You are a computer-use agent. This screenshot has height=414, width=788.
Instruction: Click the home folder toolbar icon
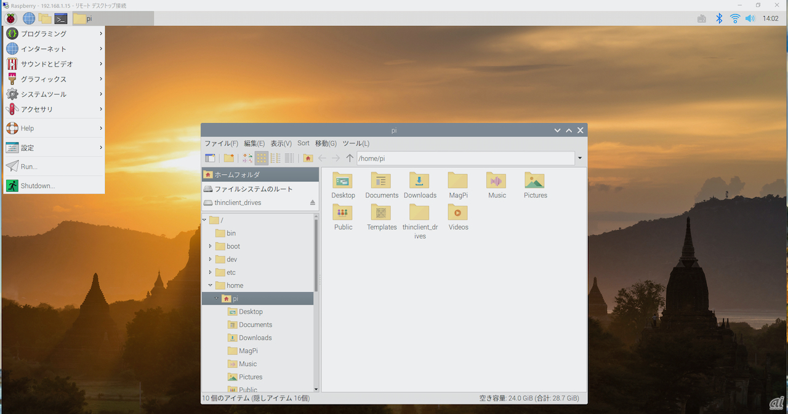tap(308, 159)
